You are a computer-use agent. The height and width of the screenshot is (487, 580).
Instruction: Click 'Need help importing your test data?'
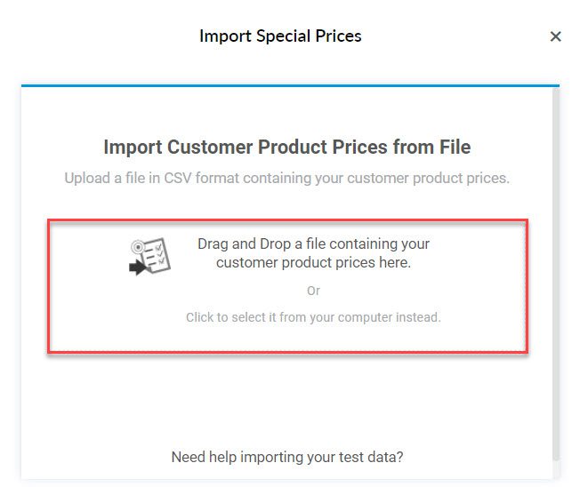[287, 457]
